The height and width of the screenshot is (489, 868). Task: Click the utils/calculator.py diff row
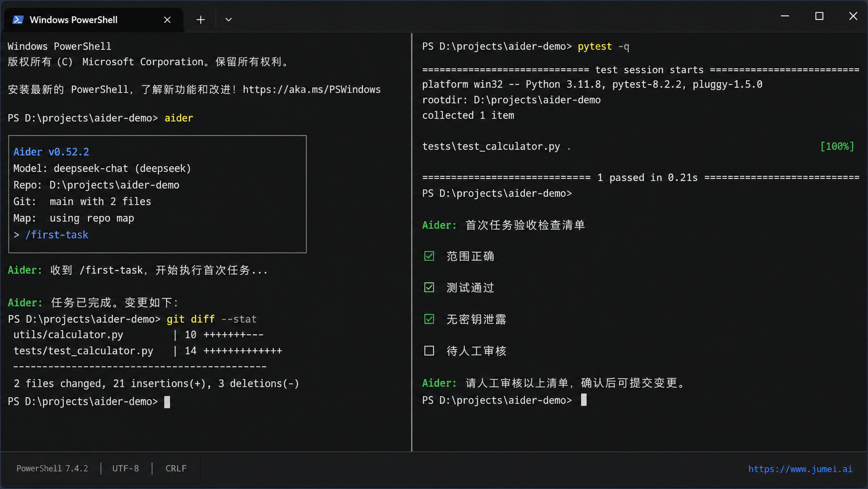[x=139, y=335]
